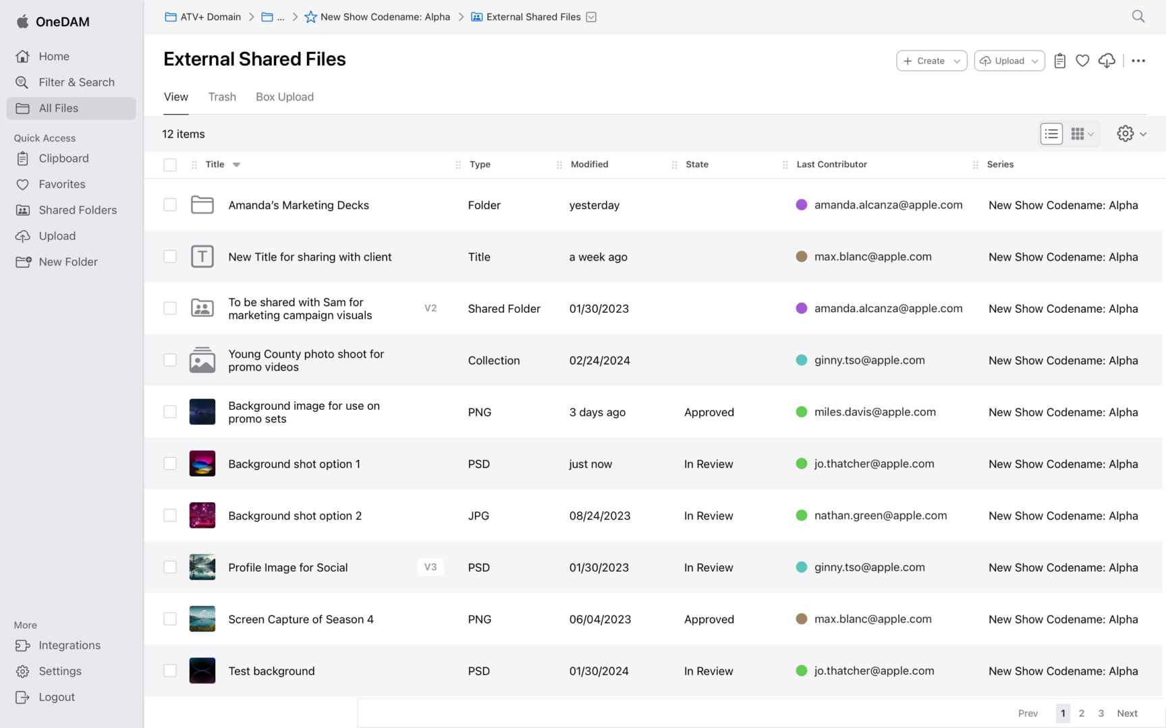Viewport: 1166px width, 728px height.
Task: Click the cloud download icon
Action: click(x=1106, y=61)
